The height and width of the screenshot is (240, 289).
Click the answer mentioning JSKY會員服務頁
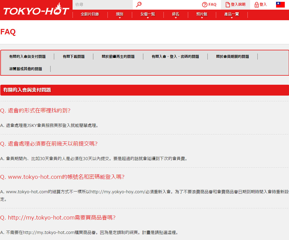(x=49, y=125)
